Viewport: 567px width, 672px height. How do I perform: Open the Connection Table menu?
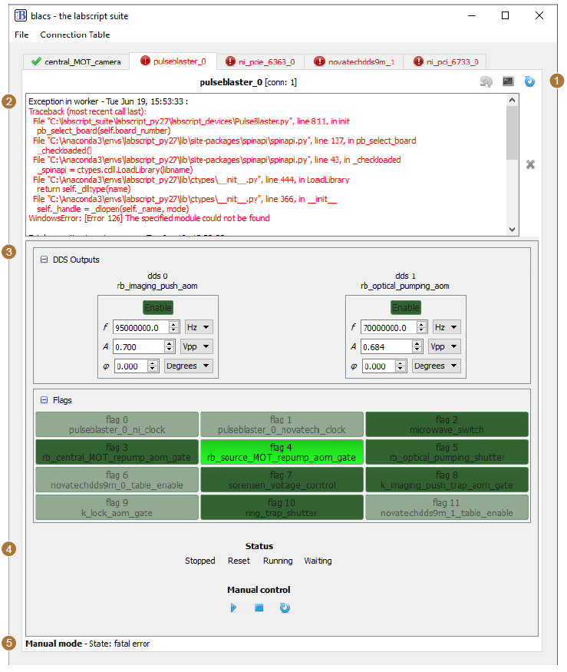[75, 35]
